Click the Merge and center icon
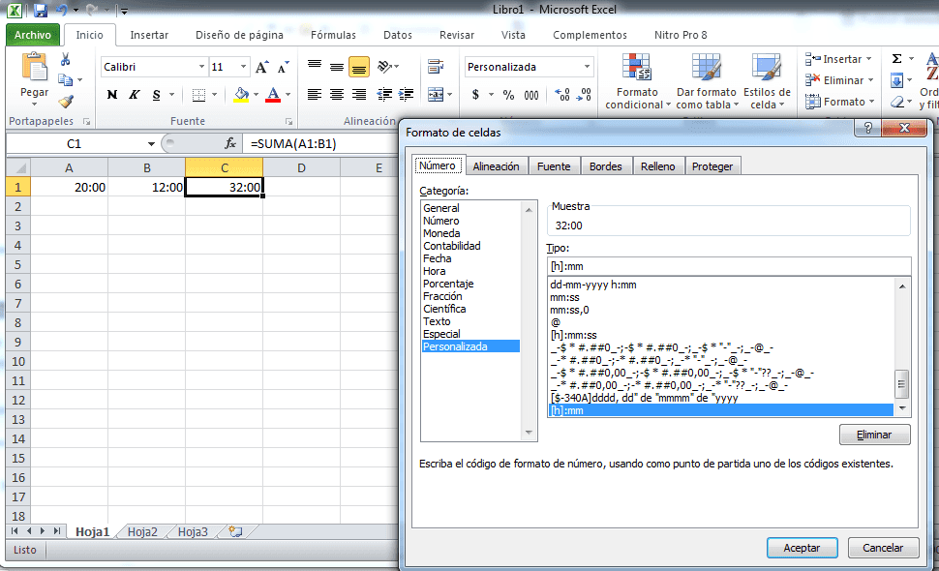The image size is (939, 571). [x=436, y=95]
